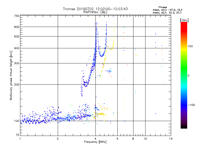Click the '200' y-axis tick label

17,85
